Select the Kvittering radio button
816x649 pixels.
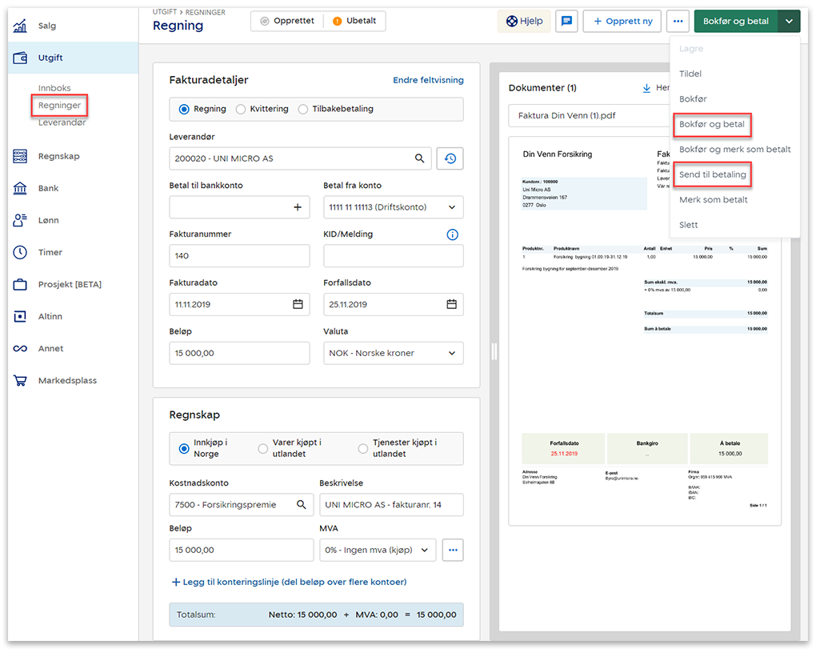tap(240, 109)
